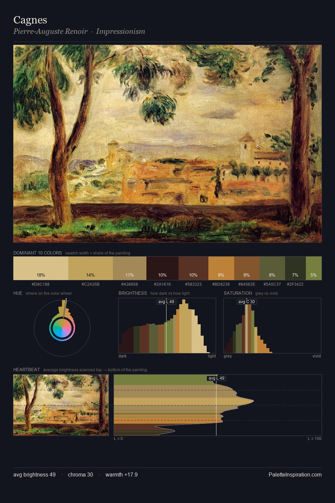Click "avg L 49" label in Heartbeat chart
Image resolution: width=335 pixels, height=503 pixels.
pyautogui.click(x=216, y=378)
